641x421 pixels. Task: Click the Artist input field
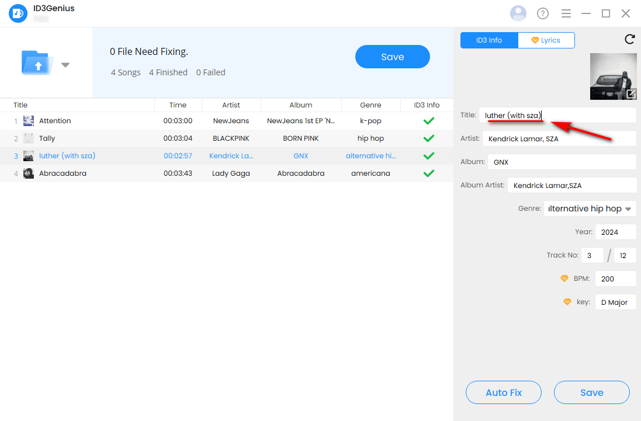[559, 139]
